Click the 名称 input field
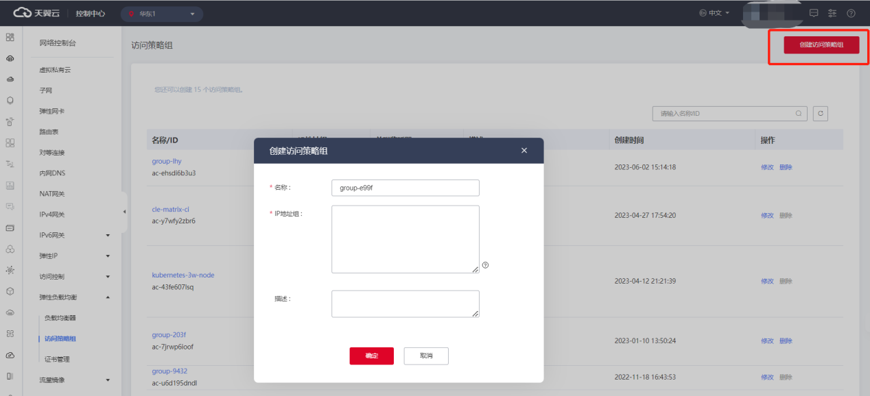Screen dimensions: 870x396 coord(405,188)
